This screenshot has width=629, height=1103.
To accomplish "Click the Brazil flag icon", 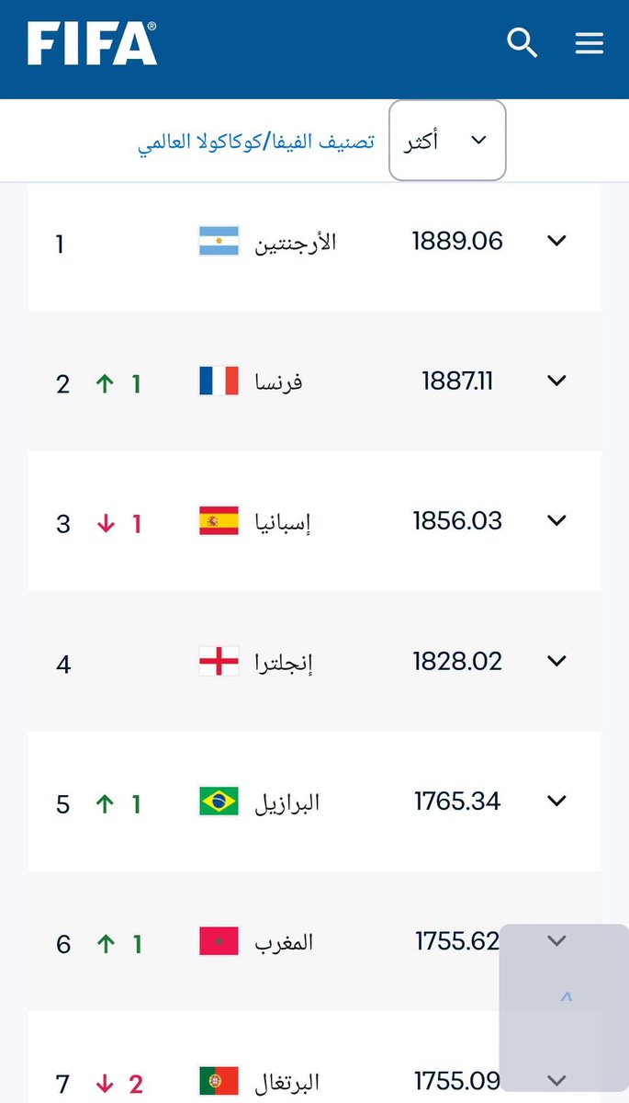I will point(219,802).
